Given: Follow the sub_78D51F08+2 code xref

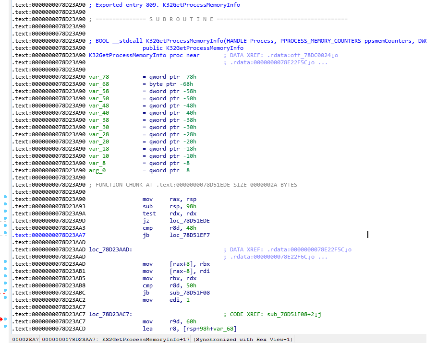Looking at the screenshot, I should 294,314.
